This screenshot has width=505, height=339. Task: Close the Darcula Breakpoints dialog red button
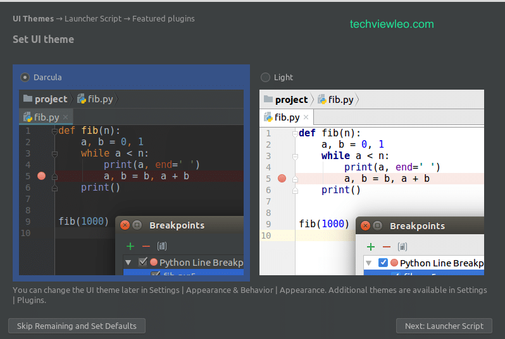[x=125, y=225]
